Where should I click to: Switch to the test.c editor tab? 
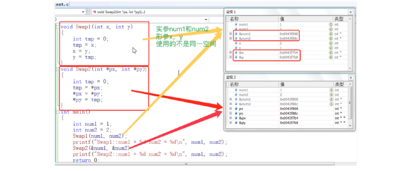(x=62, y=4)
